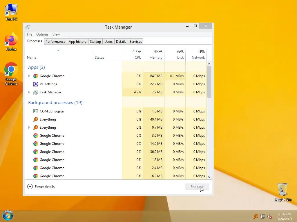Open the Recycle Bin on desktop
297x222 pixels.
[282, 192]
